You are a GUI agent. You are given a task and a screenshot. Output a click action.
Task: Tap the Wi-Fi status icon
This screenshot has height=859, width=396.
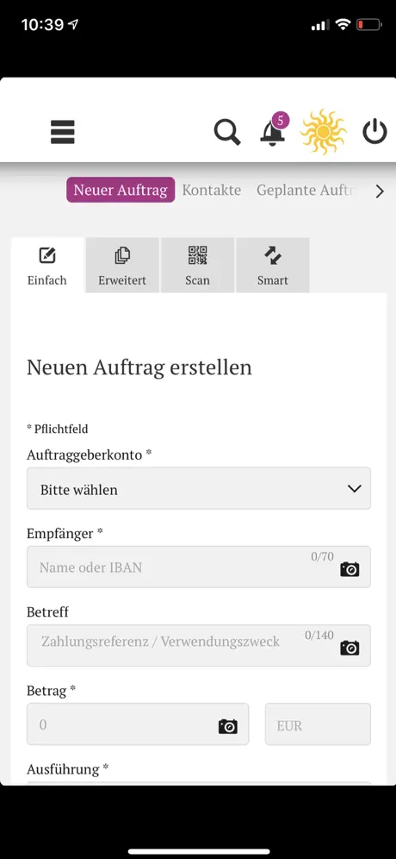[x=343, y=25]
